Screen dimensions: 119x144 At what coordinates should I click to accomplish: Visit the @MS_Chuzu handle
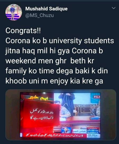39,15
